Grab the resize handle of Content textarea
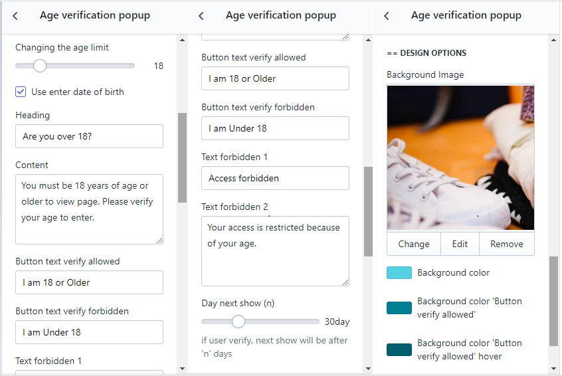 coord(159,240)
